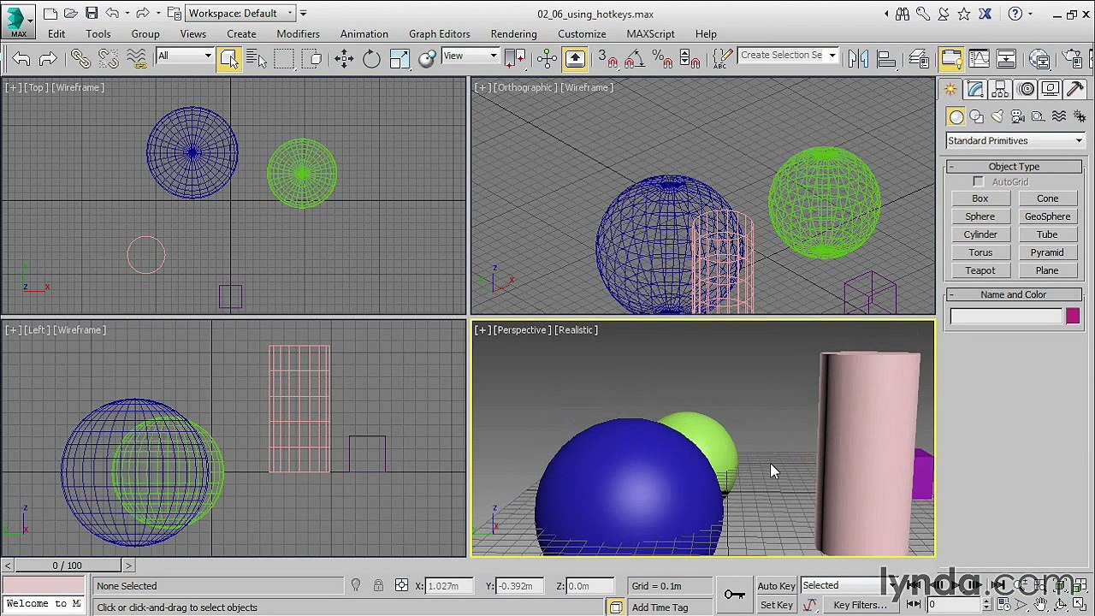Choose the Rectangular Selection Region icon
The width and height of the screenshot is (1095, 616).
coord(284,58)
